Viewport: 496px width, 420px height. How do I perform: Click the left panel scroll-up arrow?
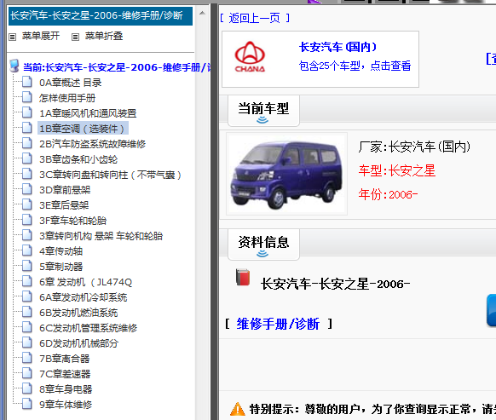[x=202, y=13]
